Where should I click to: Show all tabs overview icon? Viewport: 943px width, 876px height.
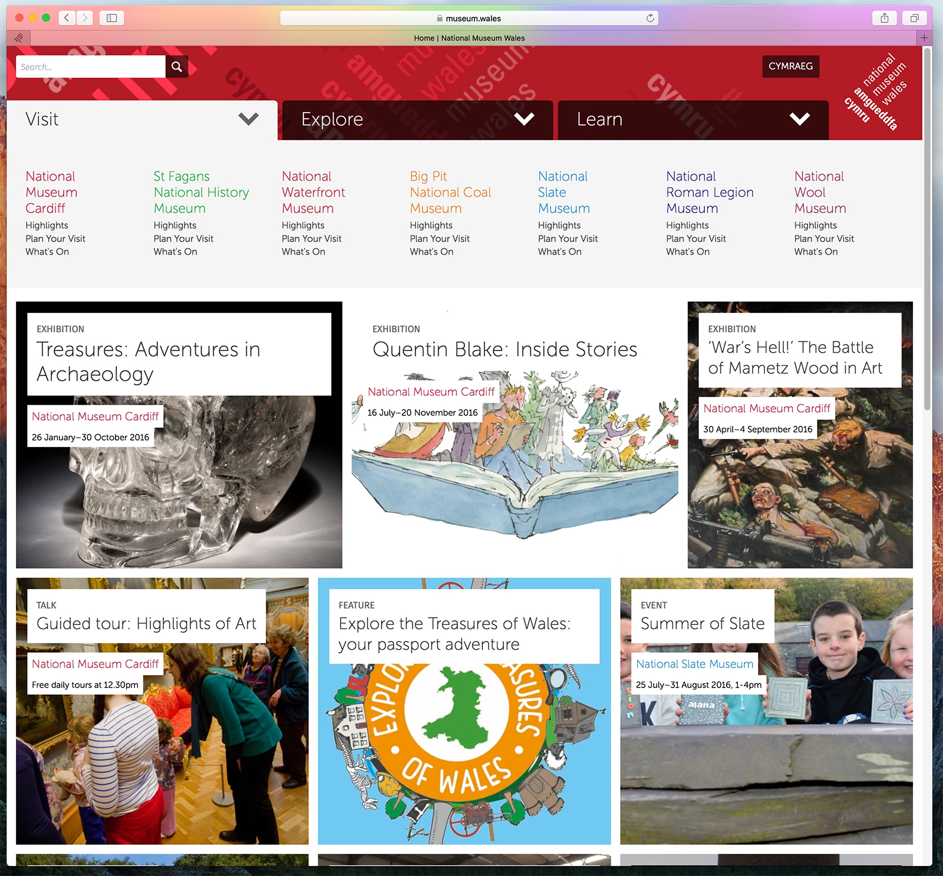point(914,18)
